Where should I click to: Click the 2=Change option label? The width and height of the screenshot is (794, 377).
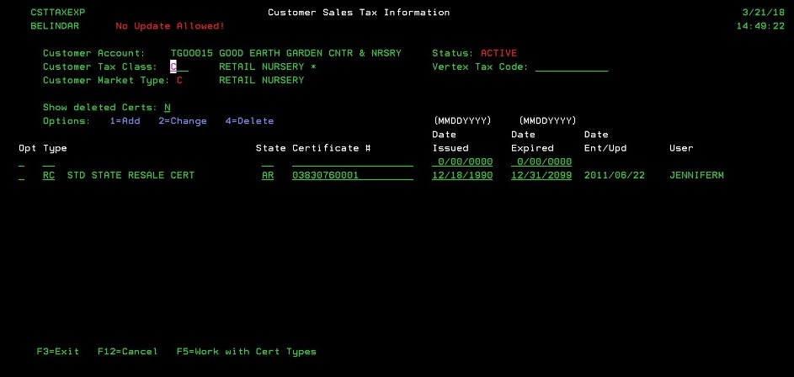182,121
